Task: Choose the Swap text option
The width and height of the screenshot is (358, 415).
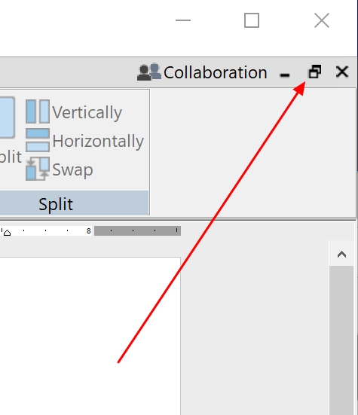Action: [72, 170]
